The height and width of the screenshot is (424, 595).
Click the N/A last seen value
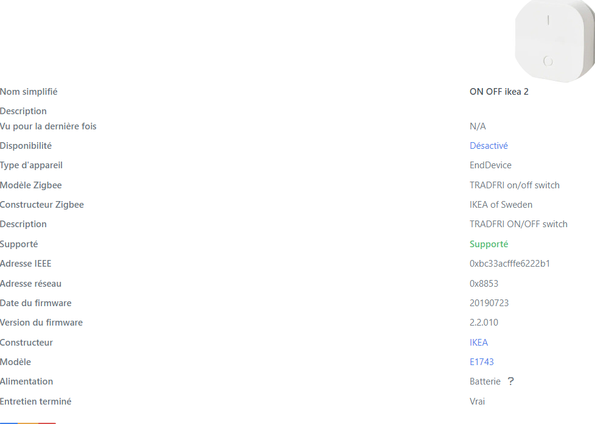(x=478, y=126)
